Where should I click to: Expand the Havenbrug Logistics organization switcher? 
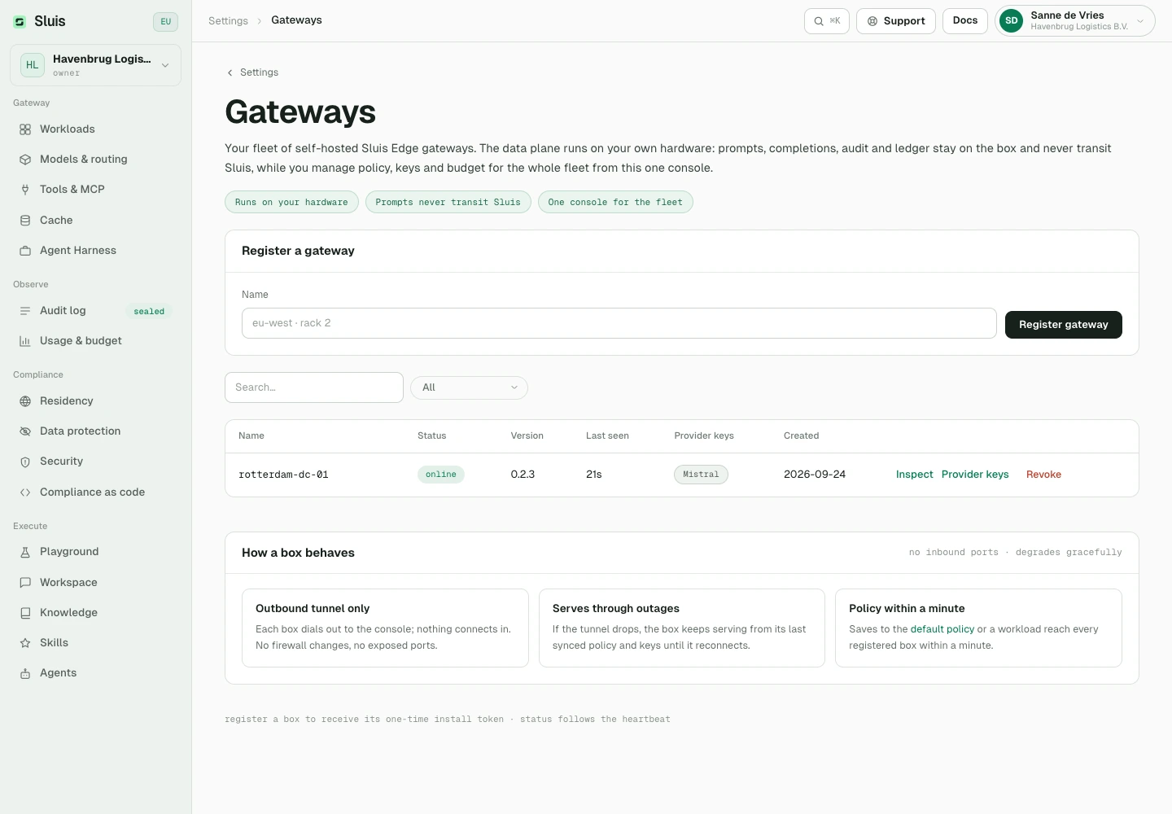click(x=95, y=65)
